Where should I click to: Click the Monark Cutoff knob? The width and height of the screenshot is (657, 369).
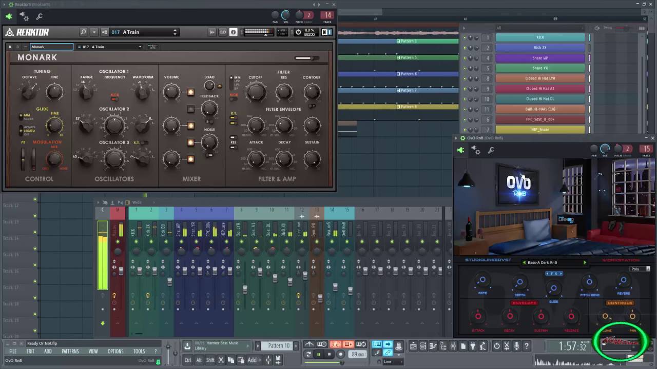(x=255, y=92)
